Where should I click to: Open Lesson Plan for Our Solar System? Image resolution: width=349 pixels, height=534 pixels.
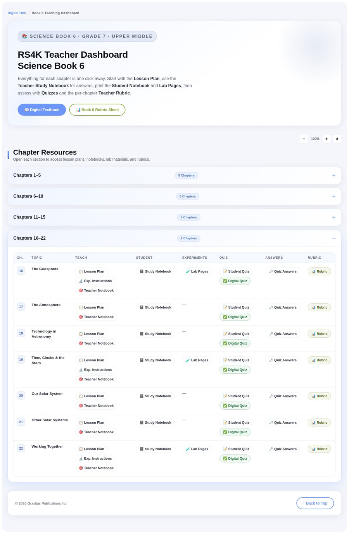click(x=92, y=396)
